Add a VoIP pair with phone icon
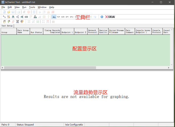The height and width of the screenshot is (127, 175). click(9, 17)
